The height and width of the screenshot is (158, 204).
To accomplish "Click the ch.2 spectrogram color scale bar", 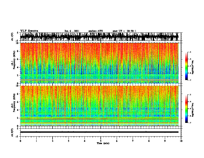I will coord(186,109).
